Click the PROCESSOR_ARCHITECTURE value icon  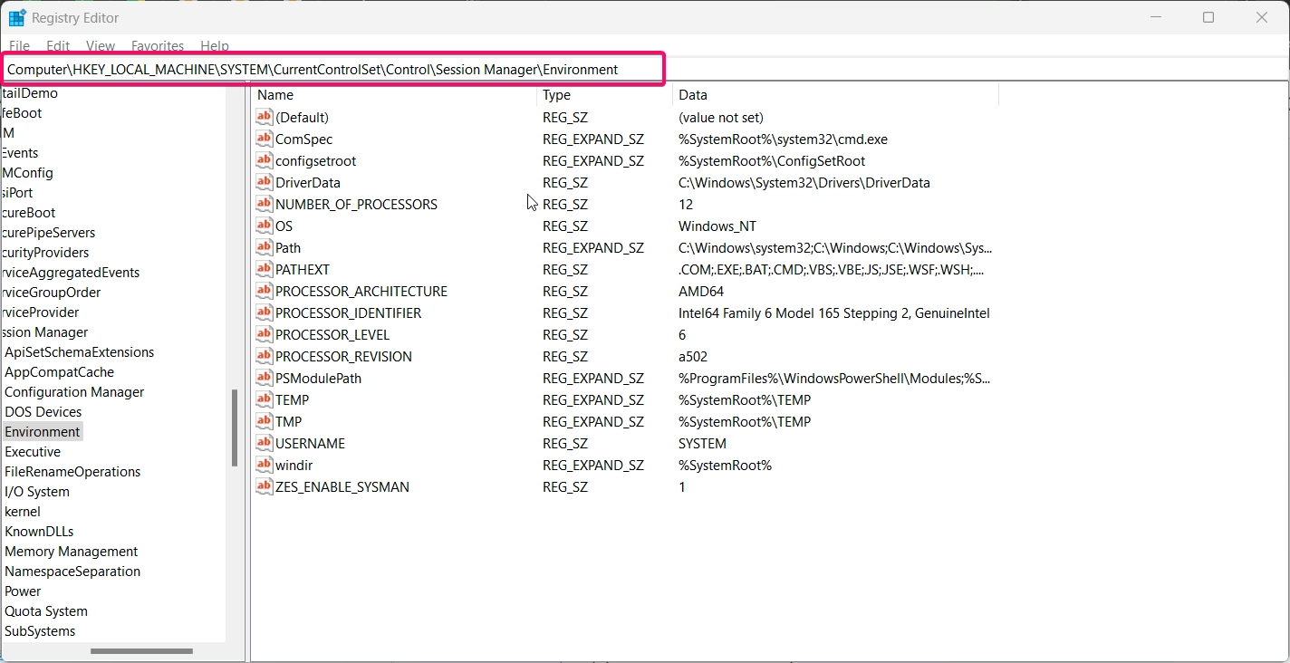[x=264, y=291]
